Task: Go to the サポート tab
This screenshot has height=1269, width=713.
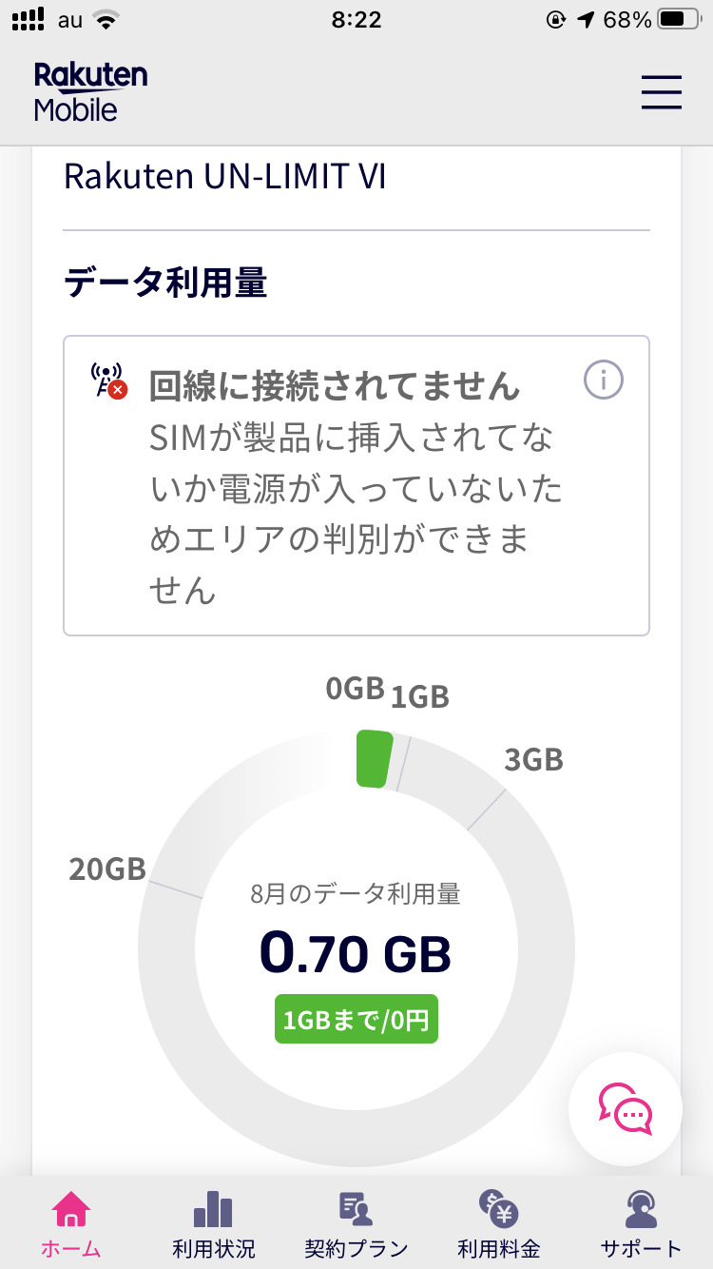Action: 641,1248
